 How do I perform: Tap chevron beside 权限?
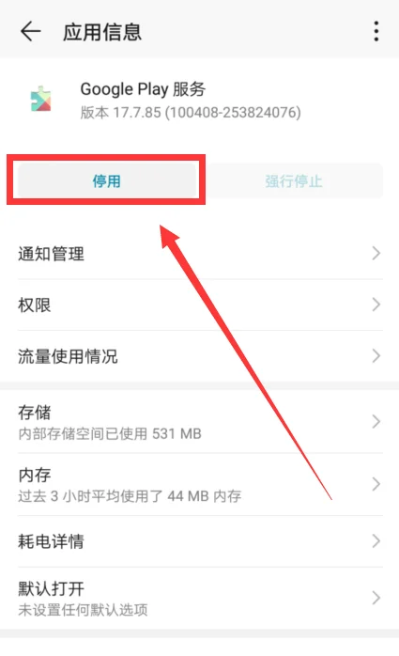pyautogui.click(x=376, y=305)
